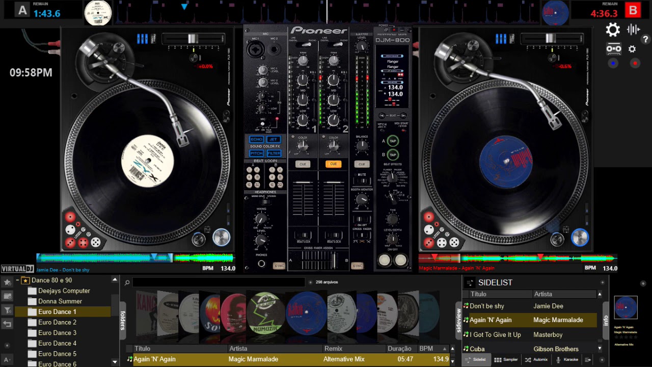The height and width of the screenshot is (367, 652).
Task: Click the sidelist scroll-up arrow
Action: [600, 294]
